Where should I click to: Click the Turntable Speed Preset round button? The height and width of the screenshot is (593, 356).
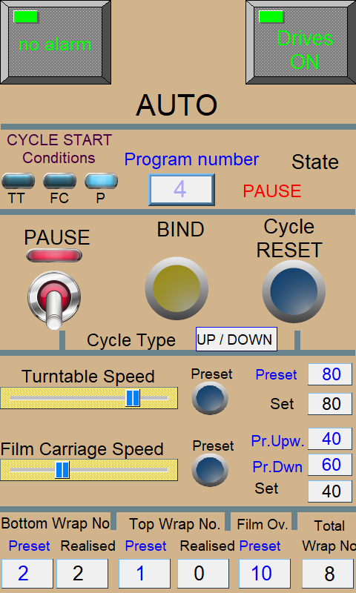(210, 398)
